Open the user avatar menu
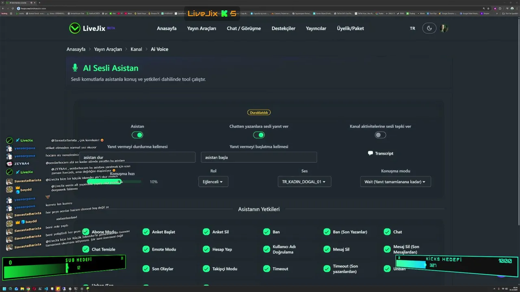Viewport: 520px width, 292px height. [x=444, y=28]
